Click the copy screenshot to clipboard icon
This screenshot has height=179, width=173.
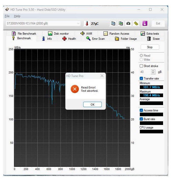[121, 23]
